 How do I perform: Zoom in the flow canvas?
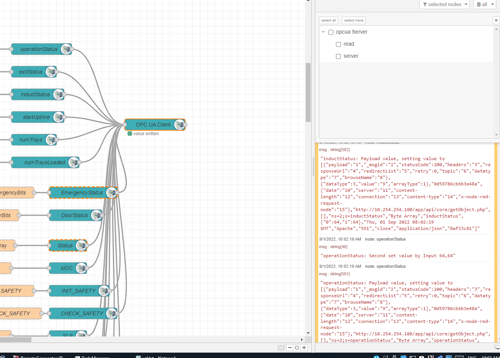tap(304, 348)
